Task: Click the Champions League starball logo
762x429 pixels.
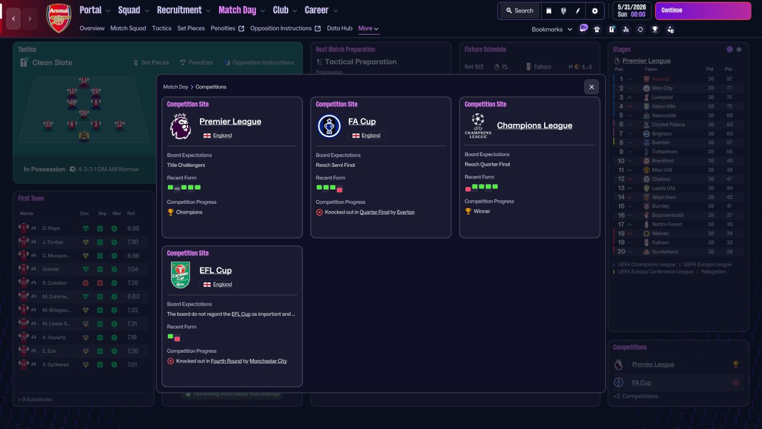Action: [478, 126]
